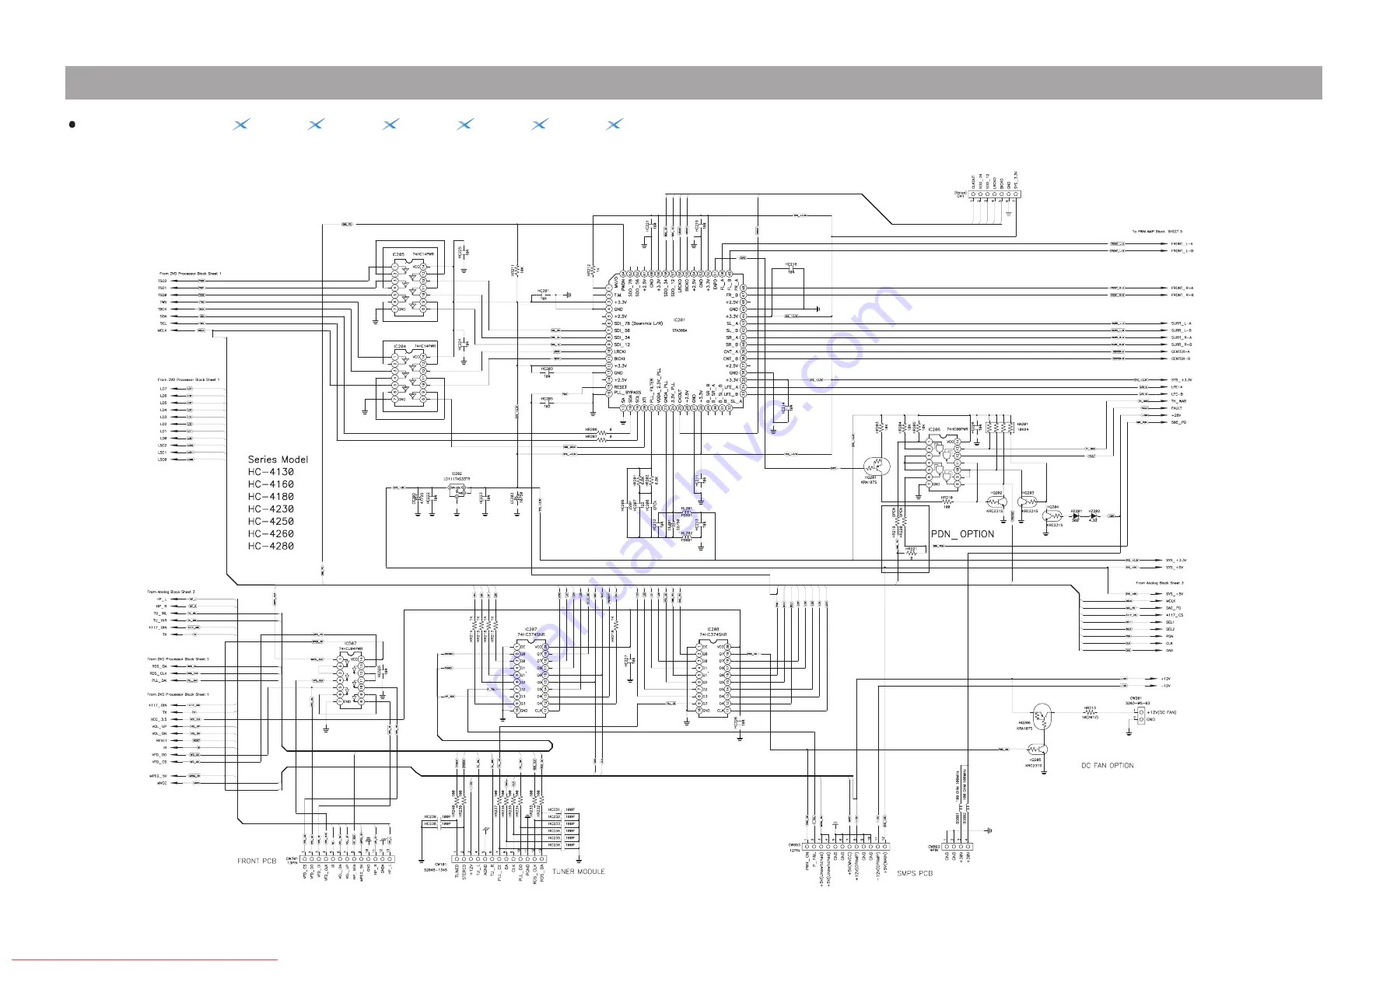
Task: Click the IC207 74HC374SNR chip symbol
Action: 531,679
